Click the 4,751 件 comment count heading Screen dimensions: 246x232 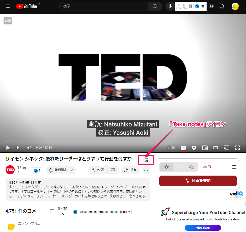pos(23,211)
